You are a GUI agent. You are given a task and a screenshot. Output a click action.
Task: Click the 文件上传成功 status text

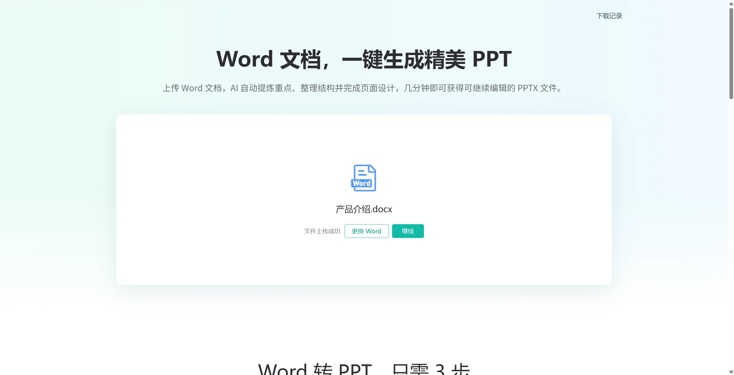[322, 231]
